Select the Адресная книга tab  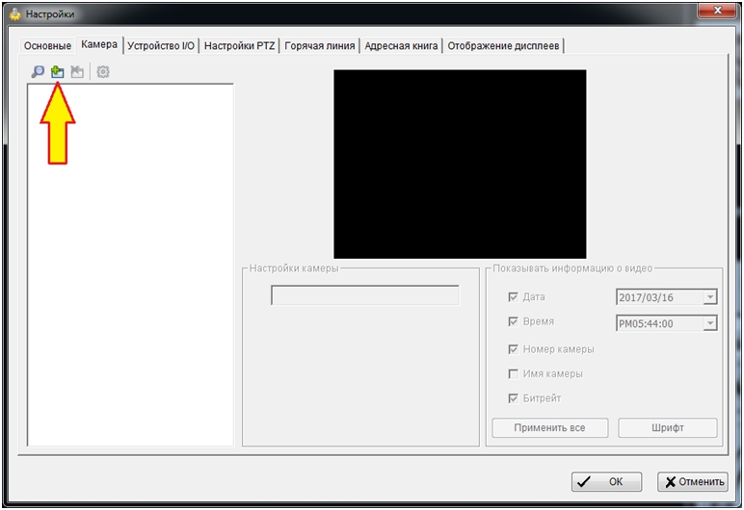[401, 46]
